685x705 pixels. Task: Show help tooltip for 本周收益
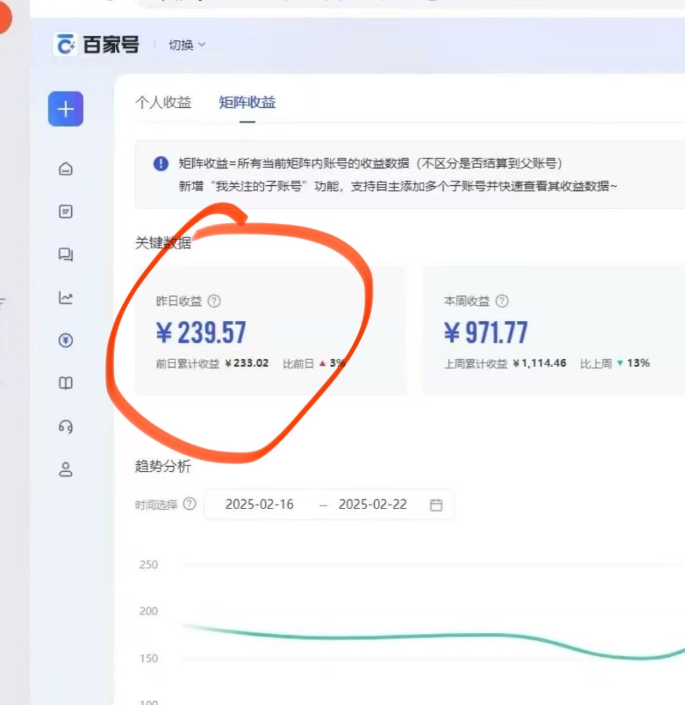coord(502,302)
